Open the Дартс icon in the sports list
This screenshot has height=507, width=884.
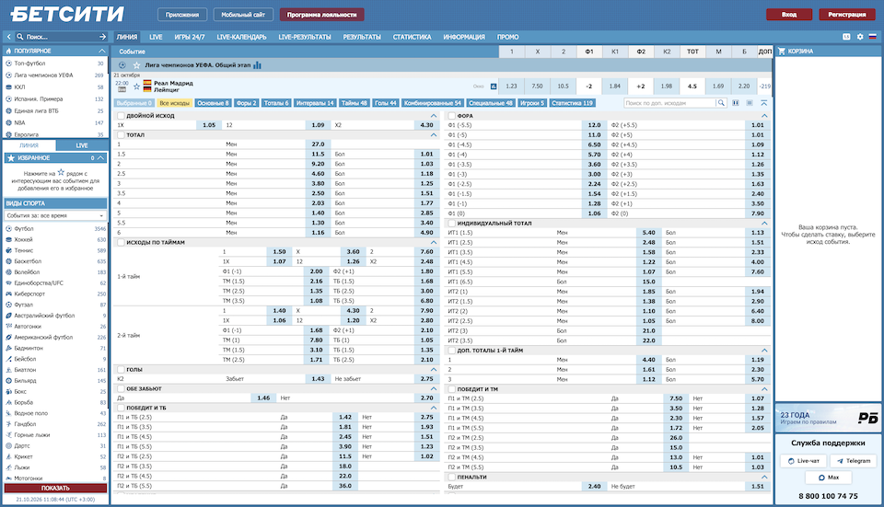(x=8, y=445)
